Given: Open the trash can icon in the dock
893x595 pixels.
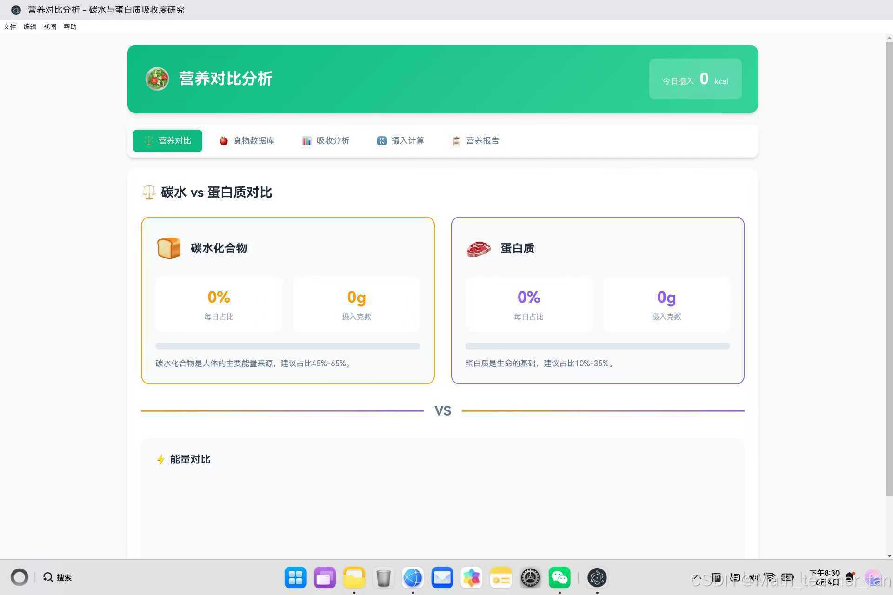Looking at the screenshot, I should [x=383, y=578].
